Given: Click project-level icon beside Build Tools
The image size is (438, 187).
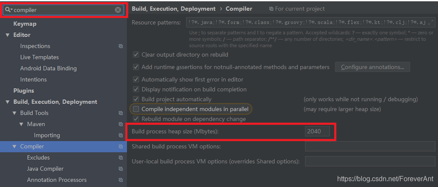Looking at the screenshot, I should pos(121,113).
